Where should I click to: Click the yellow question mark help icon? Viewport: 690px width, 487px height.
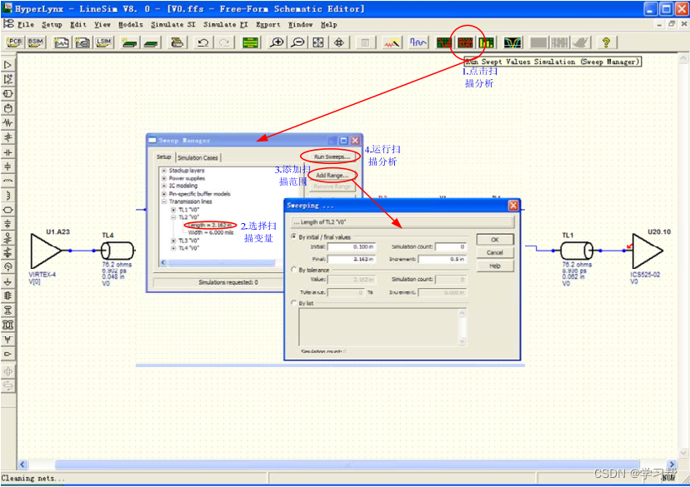pyautogui.click(x=607, y=42)
